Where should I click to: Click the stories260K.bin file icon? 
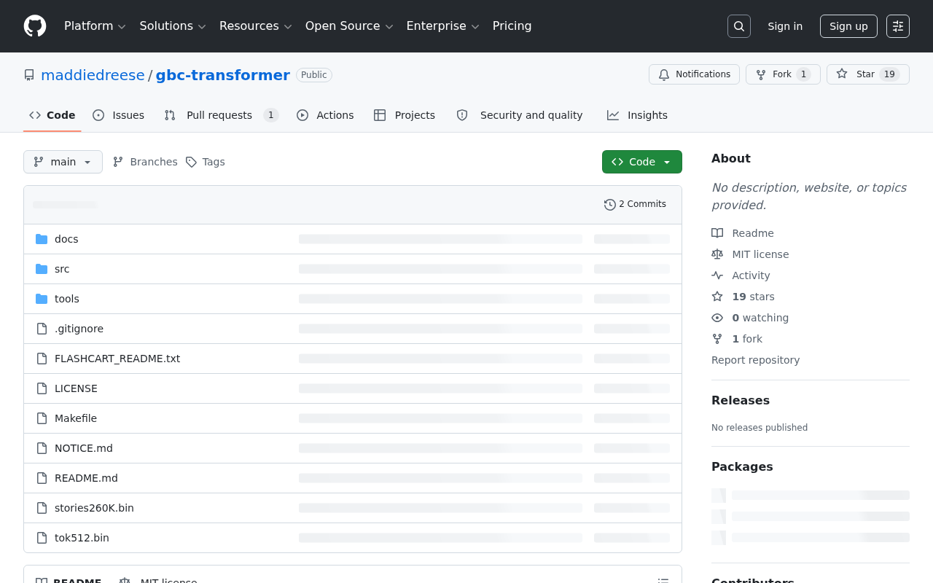tap(42, 508)
